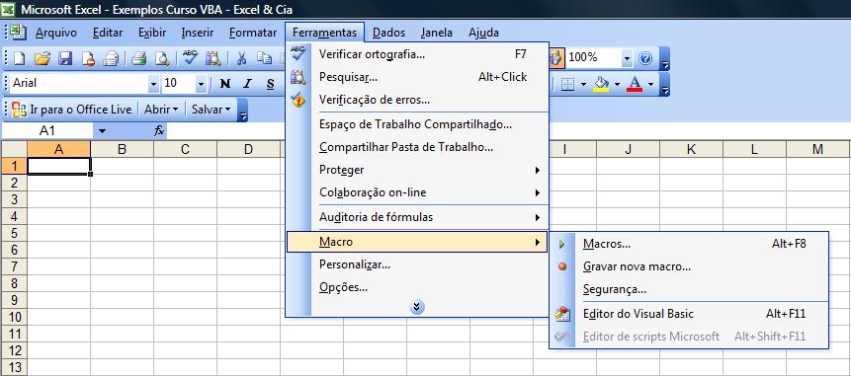Click the green play icon beside Macros
This screenshot has height=376, width=851.
pos(561,245)
